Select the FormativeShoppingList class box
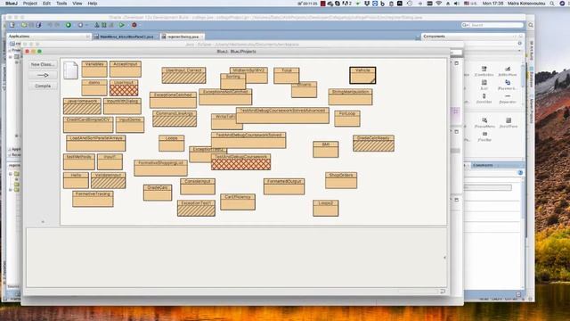The height and width of the screenshot is (321, 570). 160,169
